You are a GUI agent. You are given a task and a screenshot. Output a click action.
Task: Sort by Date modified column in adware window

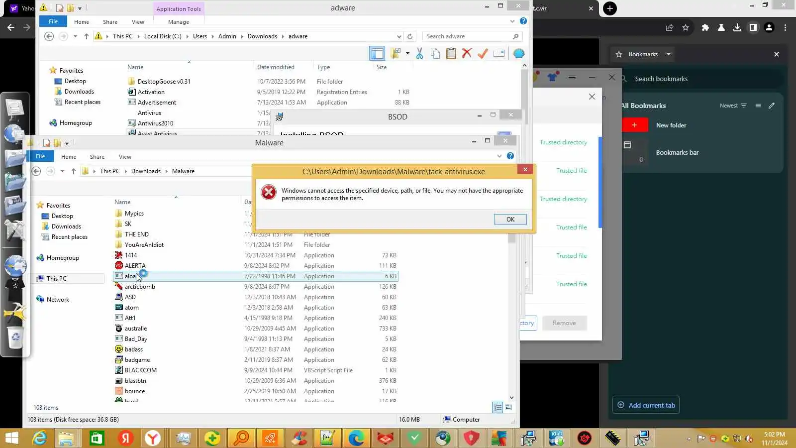276,67
